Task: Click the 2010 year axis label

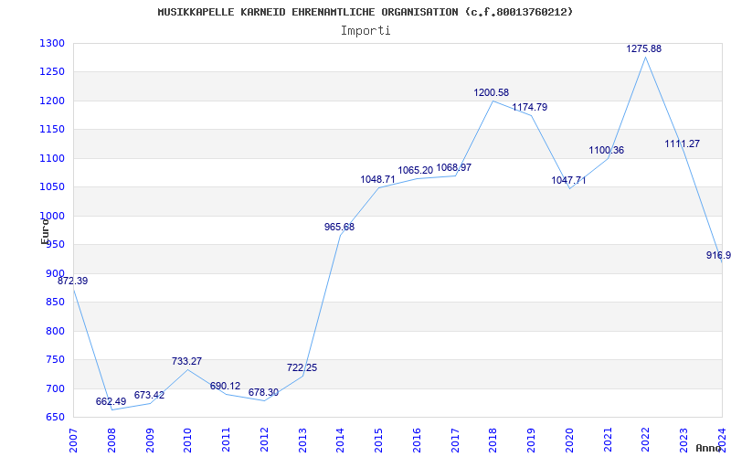Action: tap(188, 441)
